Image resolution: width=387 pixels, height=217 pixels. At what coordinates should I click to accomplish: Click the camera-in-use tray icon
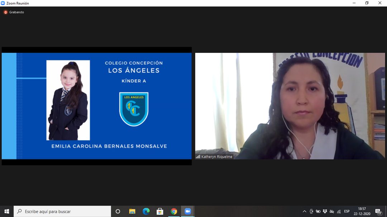click(311, 211)
